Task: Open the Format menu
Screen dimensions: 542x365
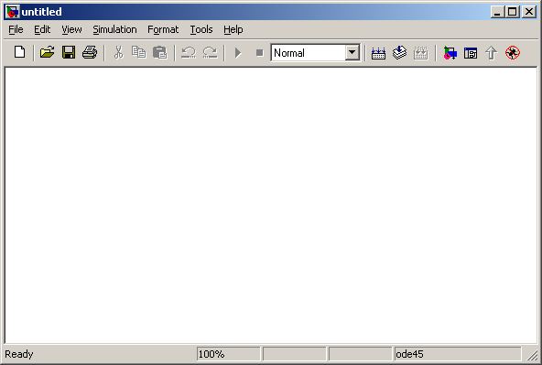Action: click(163, 29)
